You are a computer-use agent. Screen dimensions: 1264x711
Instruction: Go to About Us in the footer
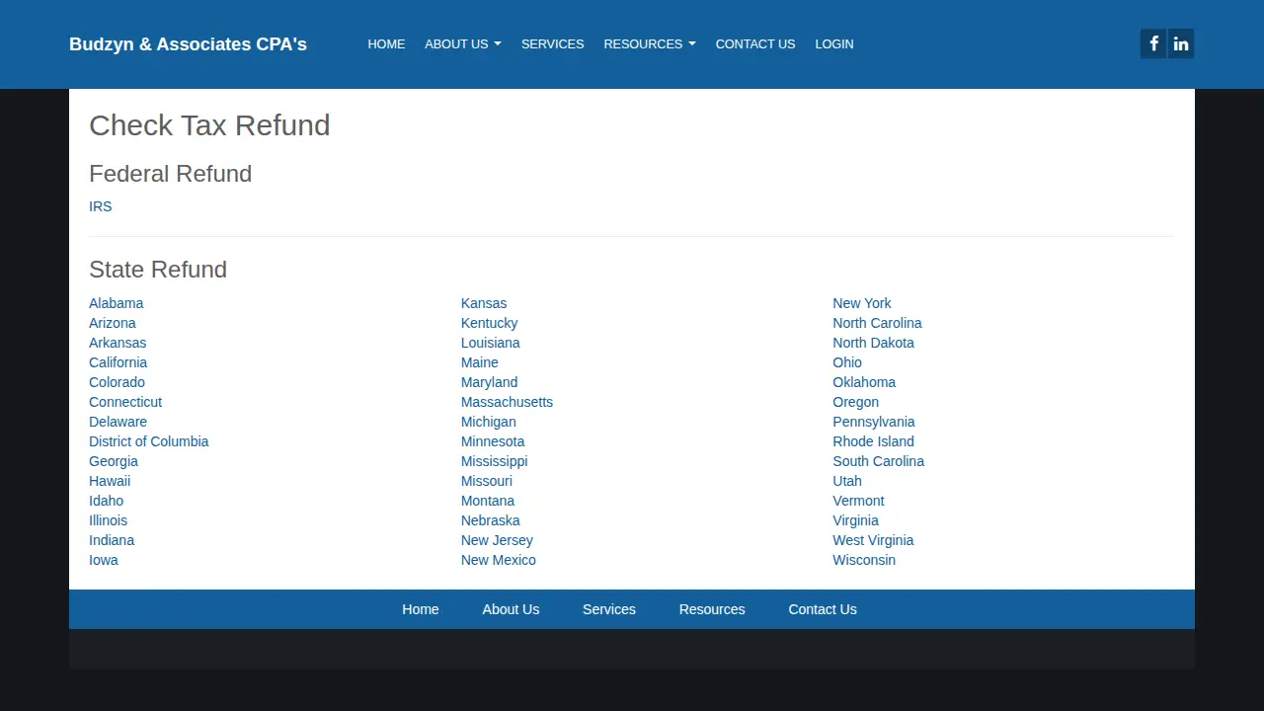click(511, 609)
